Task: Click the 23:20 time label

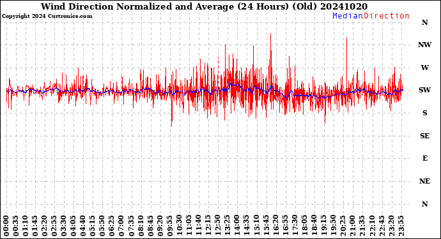Action: (x=391, y=226)
